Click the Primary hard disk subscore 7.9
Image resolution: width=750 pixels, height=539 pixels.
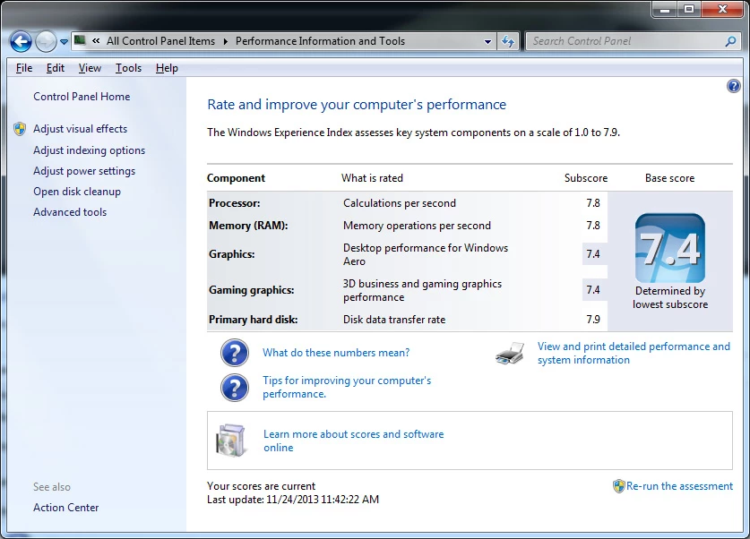coord(593,320)
